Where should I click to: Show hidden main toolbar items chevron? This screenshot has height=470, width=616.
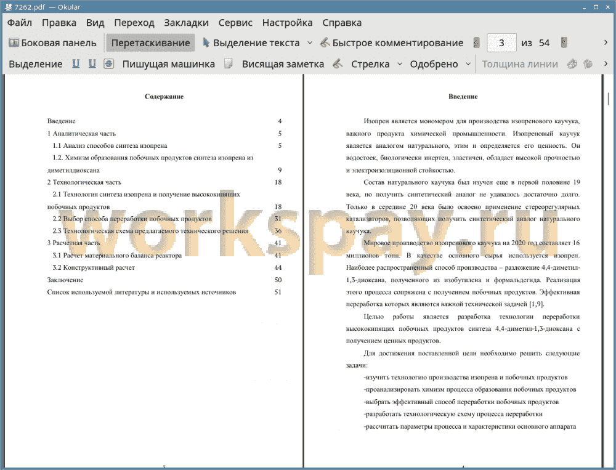tap(606, 43)
